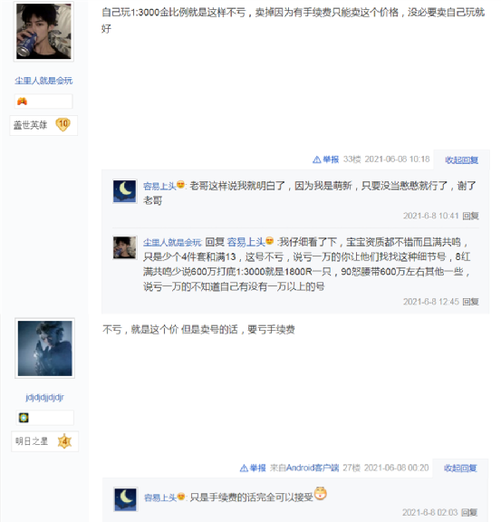The image size is (501, 522).
Task: Open the dark blue avatar of jdjdjdjdjr
Action: pyautogui.click(x=44, y=348)
